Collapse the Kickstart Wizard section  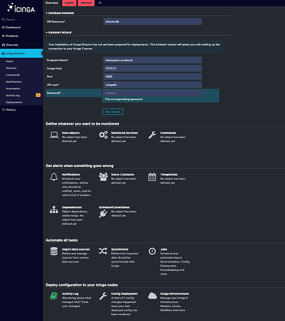coord(58,33)
